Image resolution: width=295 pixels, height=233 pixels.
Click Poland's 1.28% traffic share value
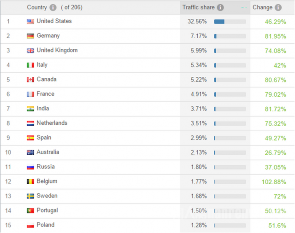click(x=199, y=225)
